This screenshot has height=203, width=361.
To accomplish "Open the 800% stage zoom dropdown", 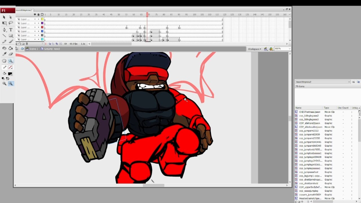I will [x=289, y=49].
